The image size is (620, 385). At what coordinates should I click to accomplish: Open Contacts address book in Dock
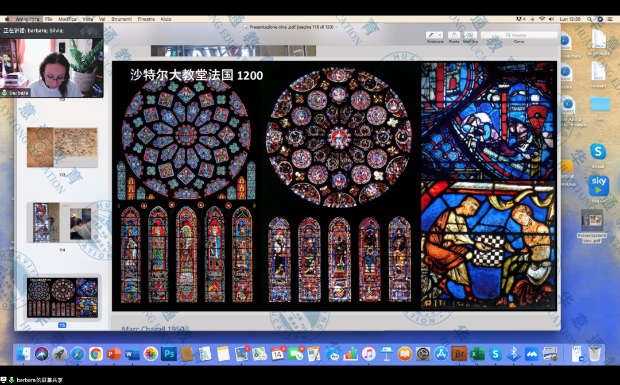(187, 354)
